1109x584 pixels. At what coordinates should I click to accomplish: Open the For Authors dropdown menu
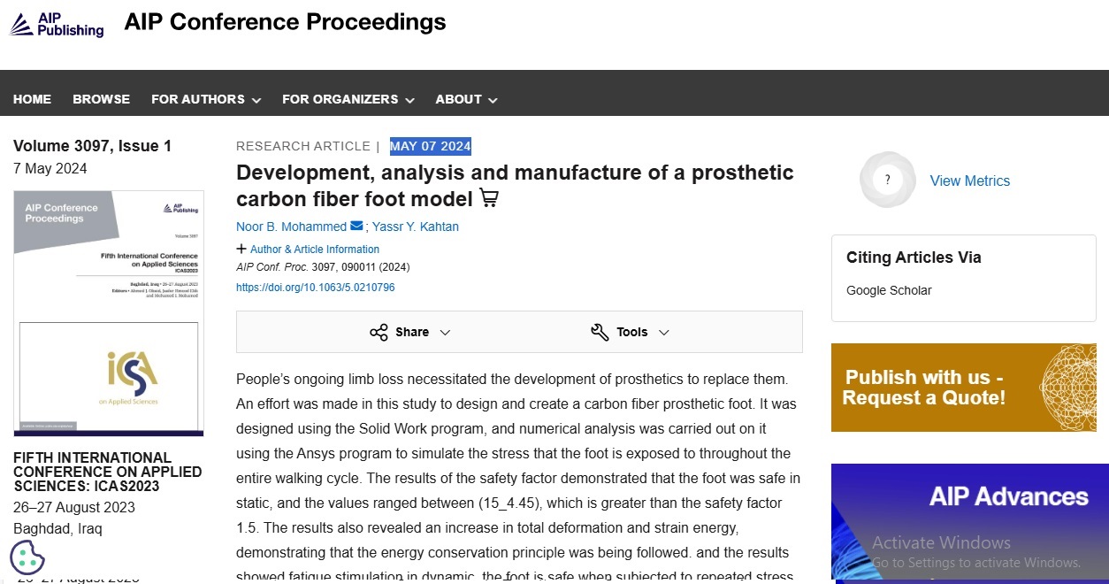[206, 99]
